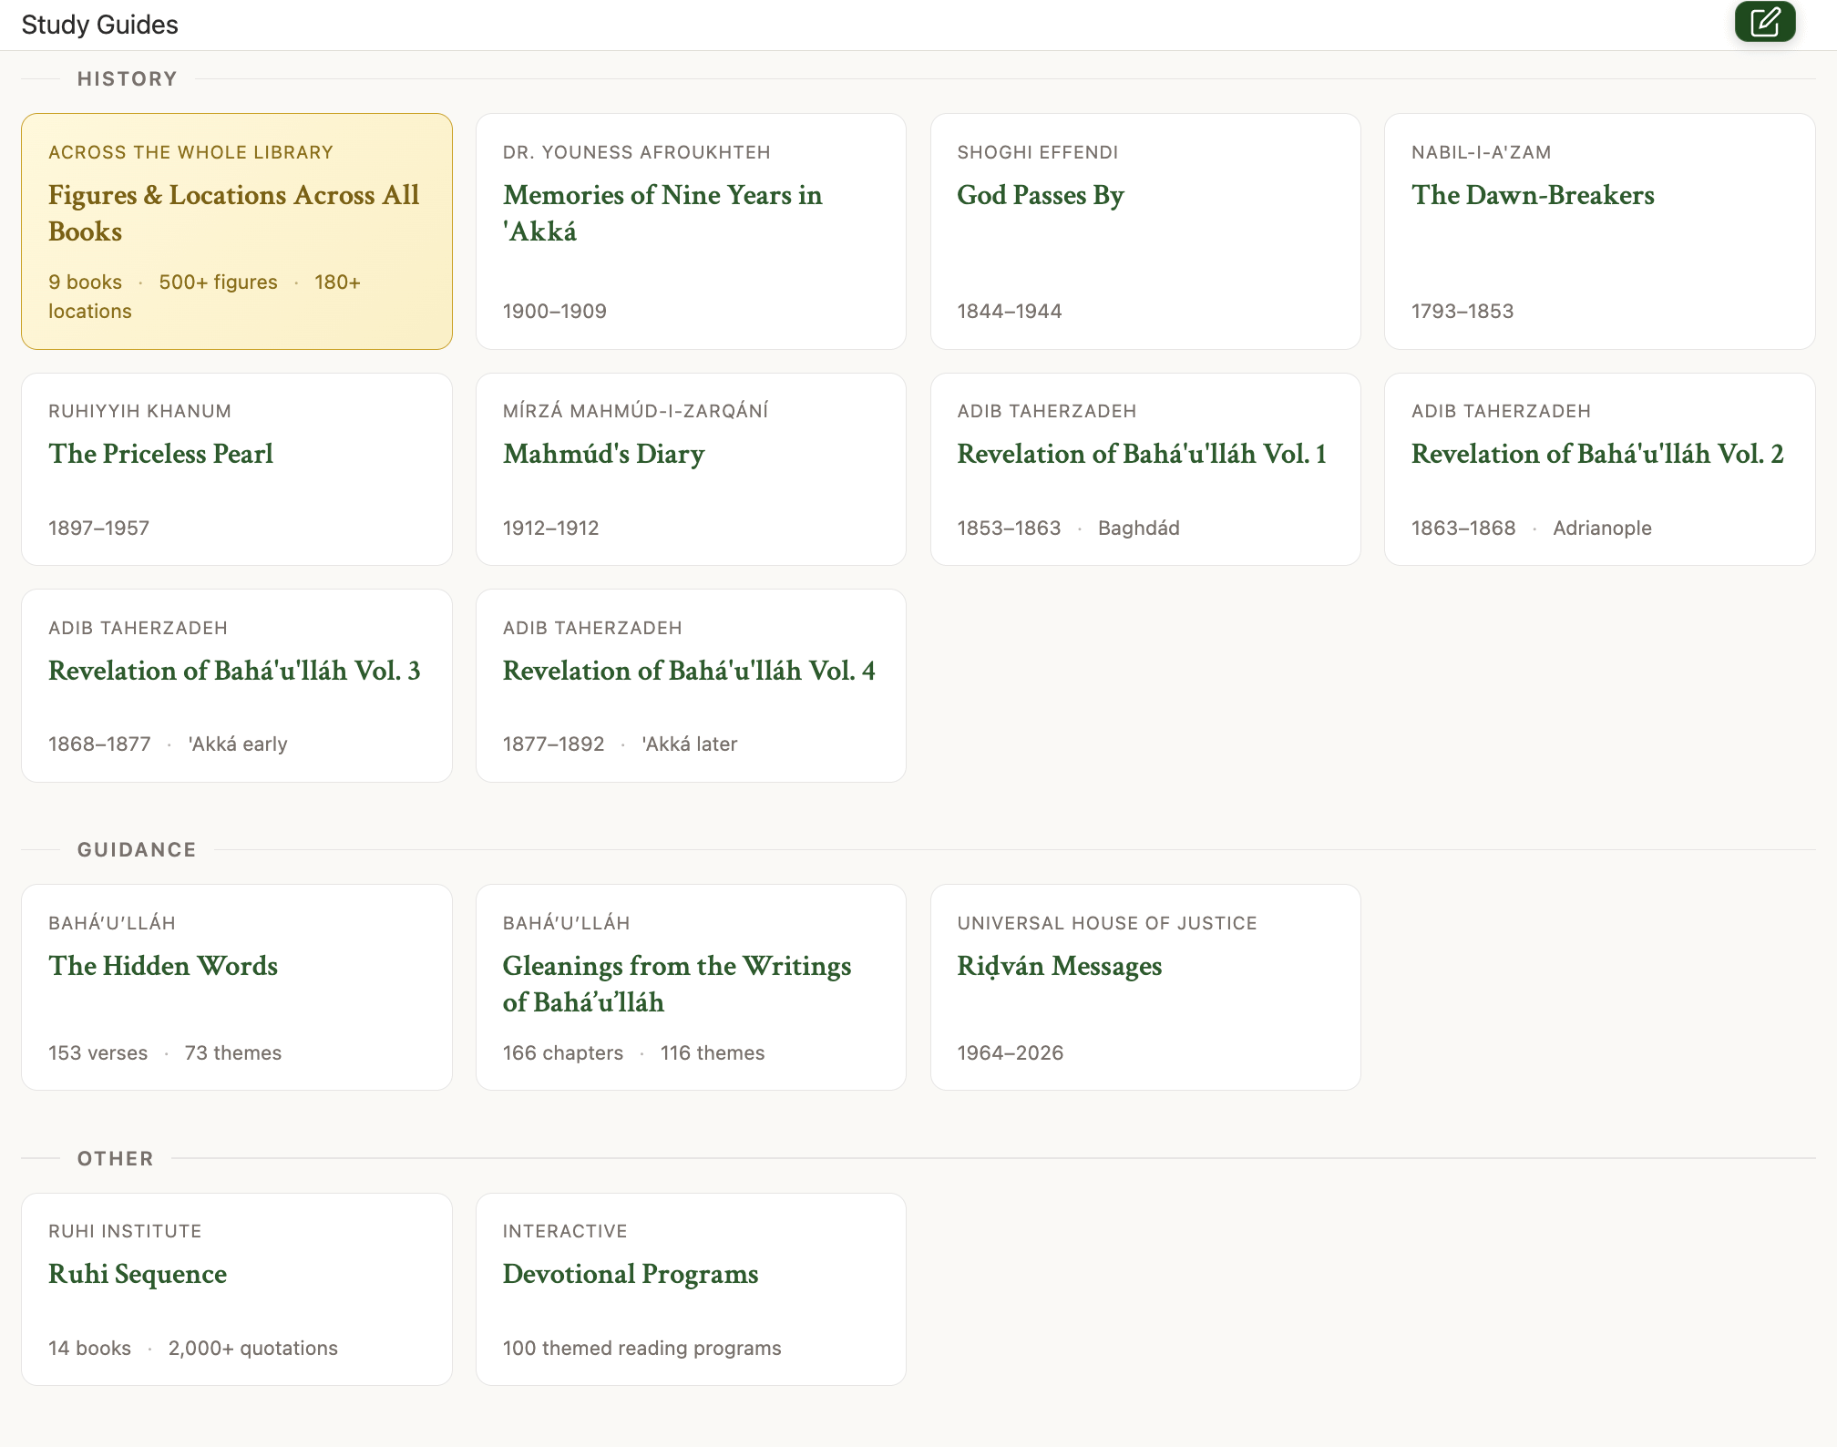Click the 'RUHI INSTITUTE' label
The image size is (1837, 1447).
point(124,1231)
